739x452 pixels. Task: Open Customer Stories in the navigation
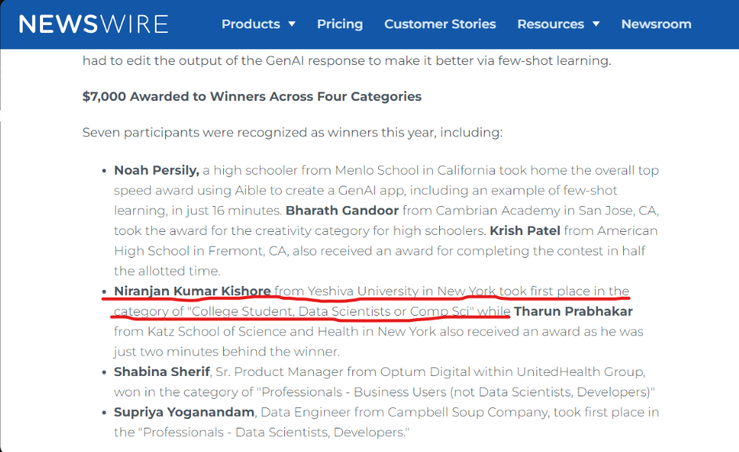[440, 24]
